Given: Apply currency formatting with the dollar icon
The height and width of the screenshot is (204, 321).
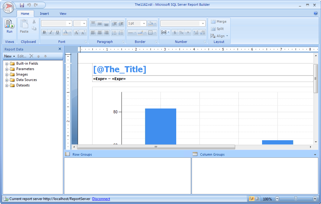Looking at the screenshot, I should click(175, 32).
